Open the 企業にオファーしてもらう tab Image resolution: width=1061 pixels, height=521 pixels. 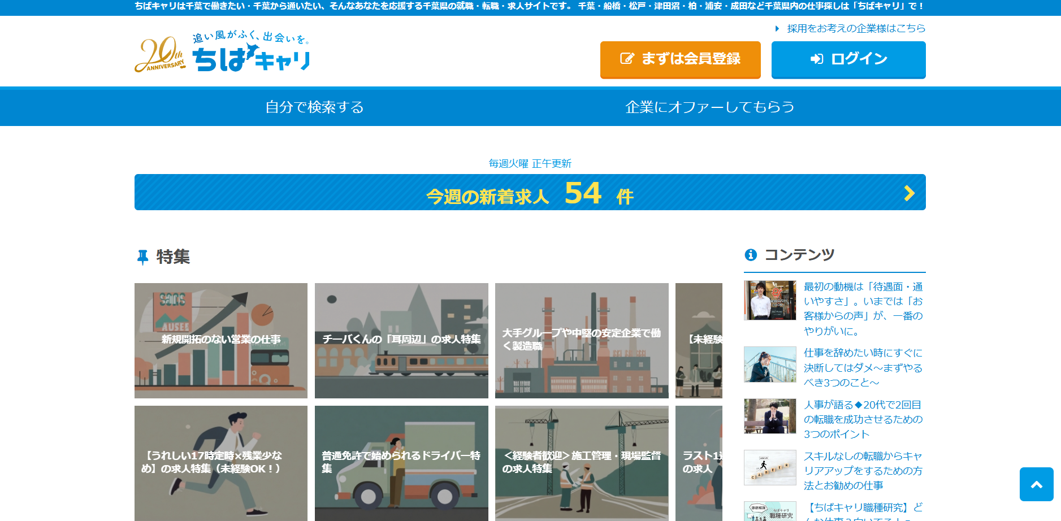pos(709,107)
